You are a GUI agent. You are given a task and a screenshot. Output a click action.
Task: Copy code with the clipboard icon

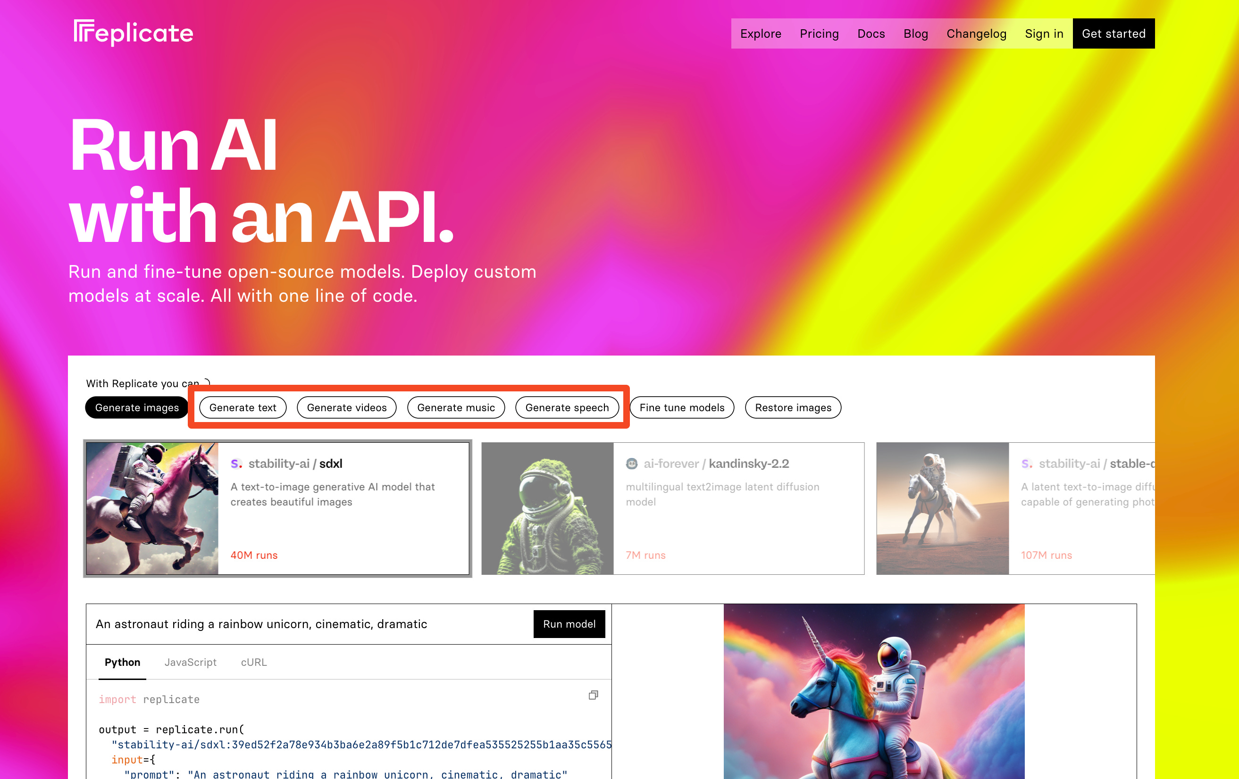point(593,695)
